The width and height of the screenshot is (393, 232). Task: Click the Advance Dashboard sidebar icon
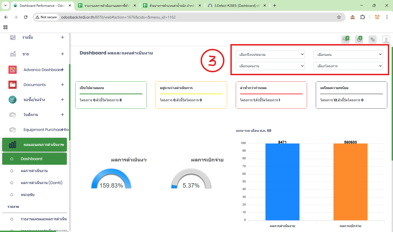(x=13, y=70)
